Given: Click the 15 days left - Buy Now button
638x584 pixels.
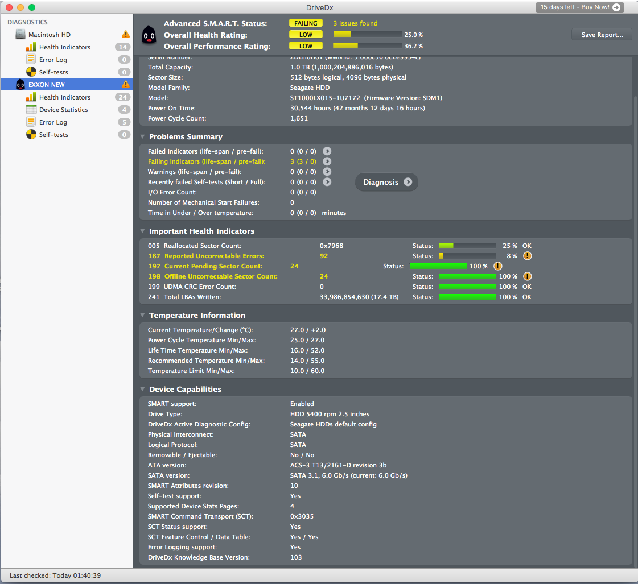Looking at the screenshot, I should pyautogui.click(x=580, y=7).
